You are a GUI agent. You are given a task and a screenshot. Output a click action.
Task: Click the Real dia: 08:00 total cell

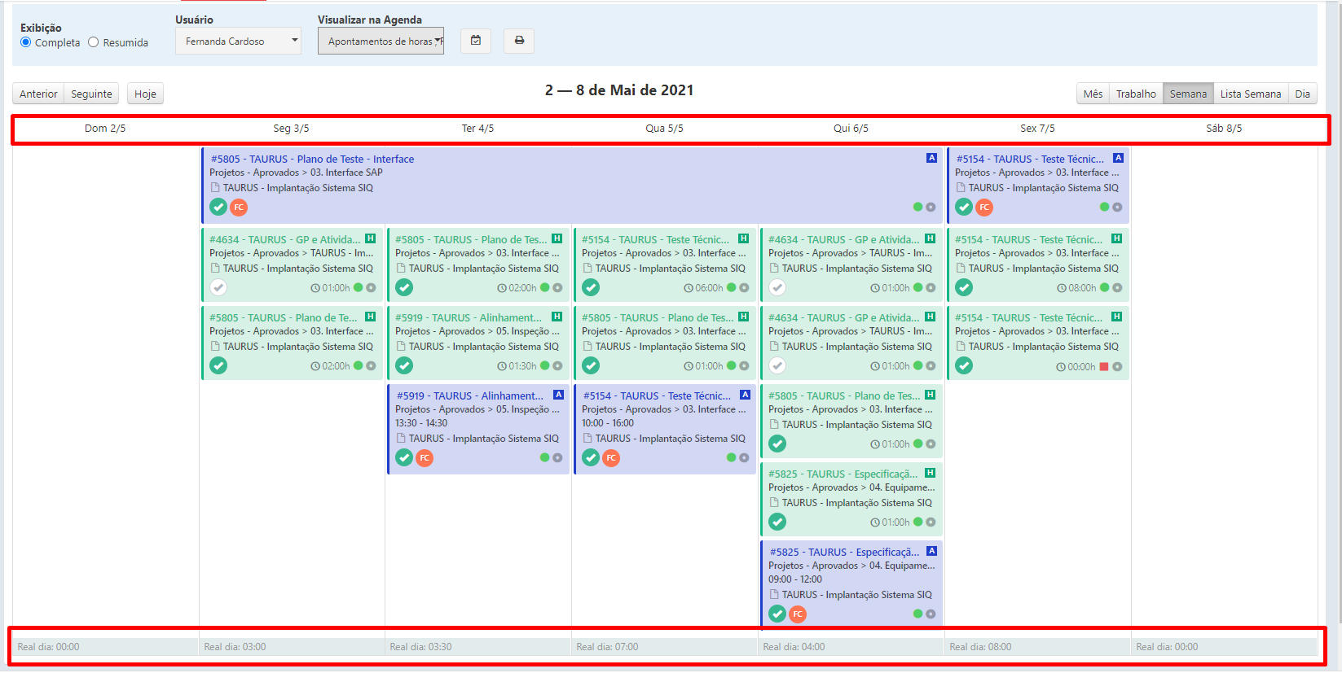coord(1038,647)
